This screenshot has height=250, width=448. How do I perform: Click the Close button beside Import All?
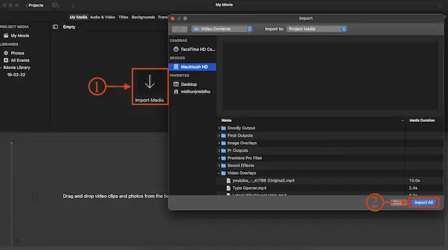tap(398, 203)
